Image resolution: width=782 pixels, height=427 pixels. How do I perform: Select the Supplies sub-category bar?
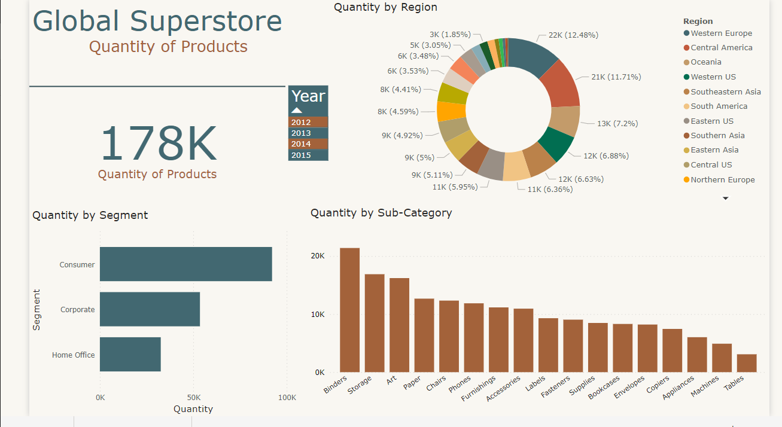coord(598,347)
